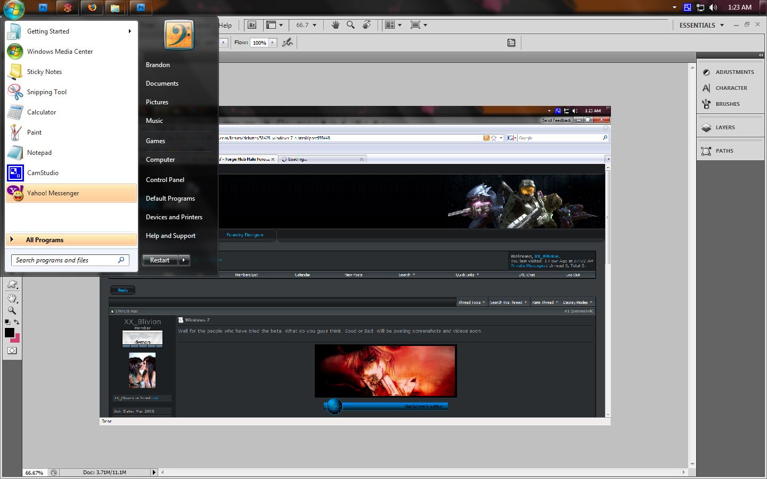Click the status bar preview icon beside zoom
The height and width of the screenshot is (479, 767).
click(x=54, y=473)
